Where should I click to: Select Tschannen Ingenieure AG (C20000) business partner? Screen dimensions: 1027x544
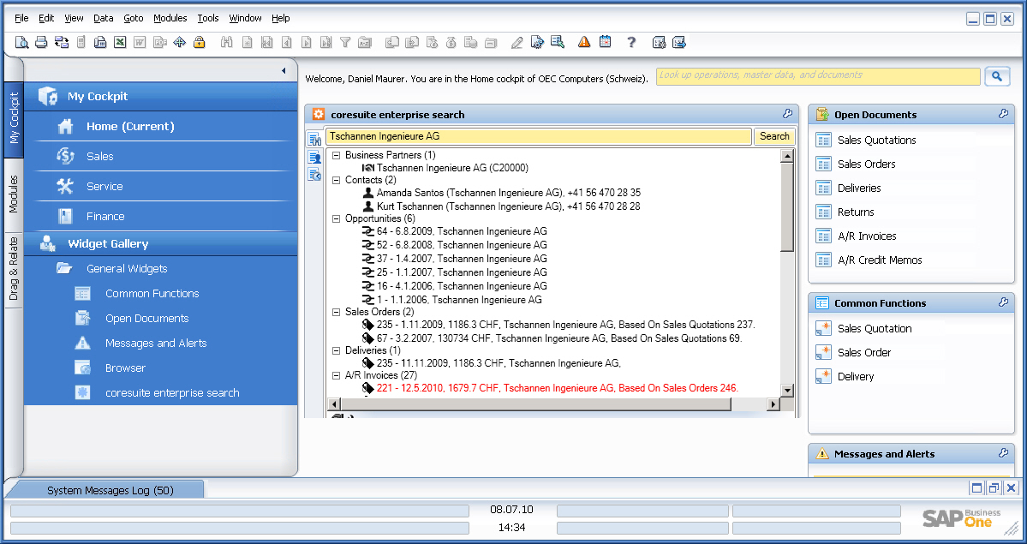452,168
